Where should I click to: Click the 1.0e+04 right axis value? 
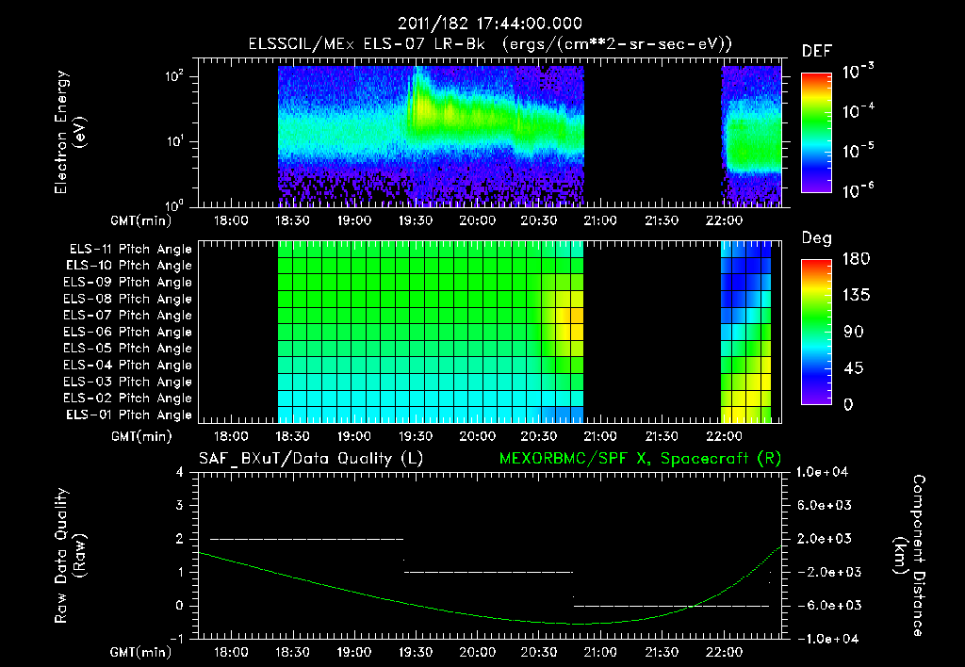822,472
